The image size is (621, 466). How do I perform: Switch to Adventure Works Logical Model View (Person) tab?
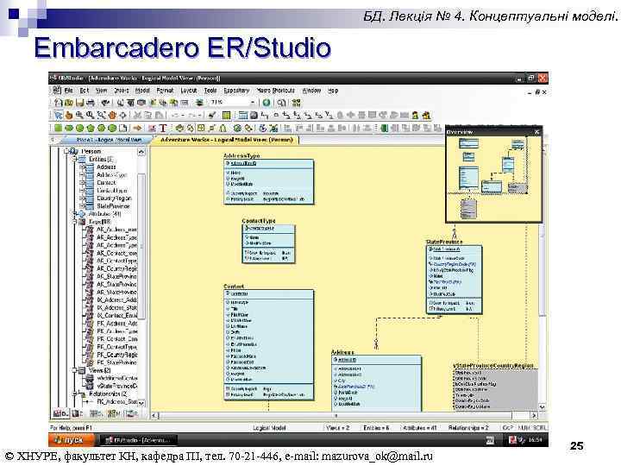click(x=227, y=140)
